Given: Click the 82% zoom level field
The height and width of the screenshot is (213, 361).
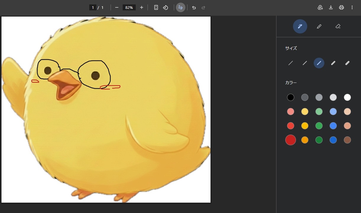Looking at the screenshot, I should click(x=129, y=7).
